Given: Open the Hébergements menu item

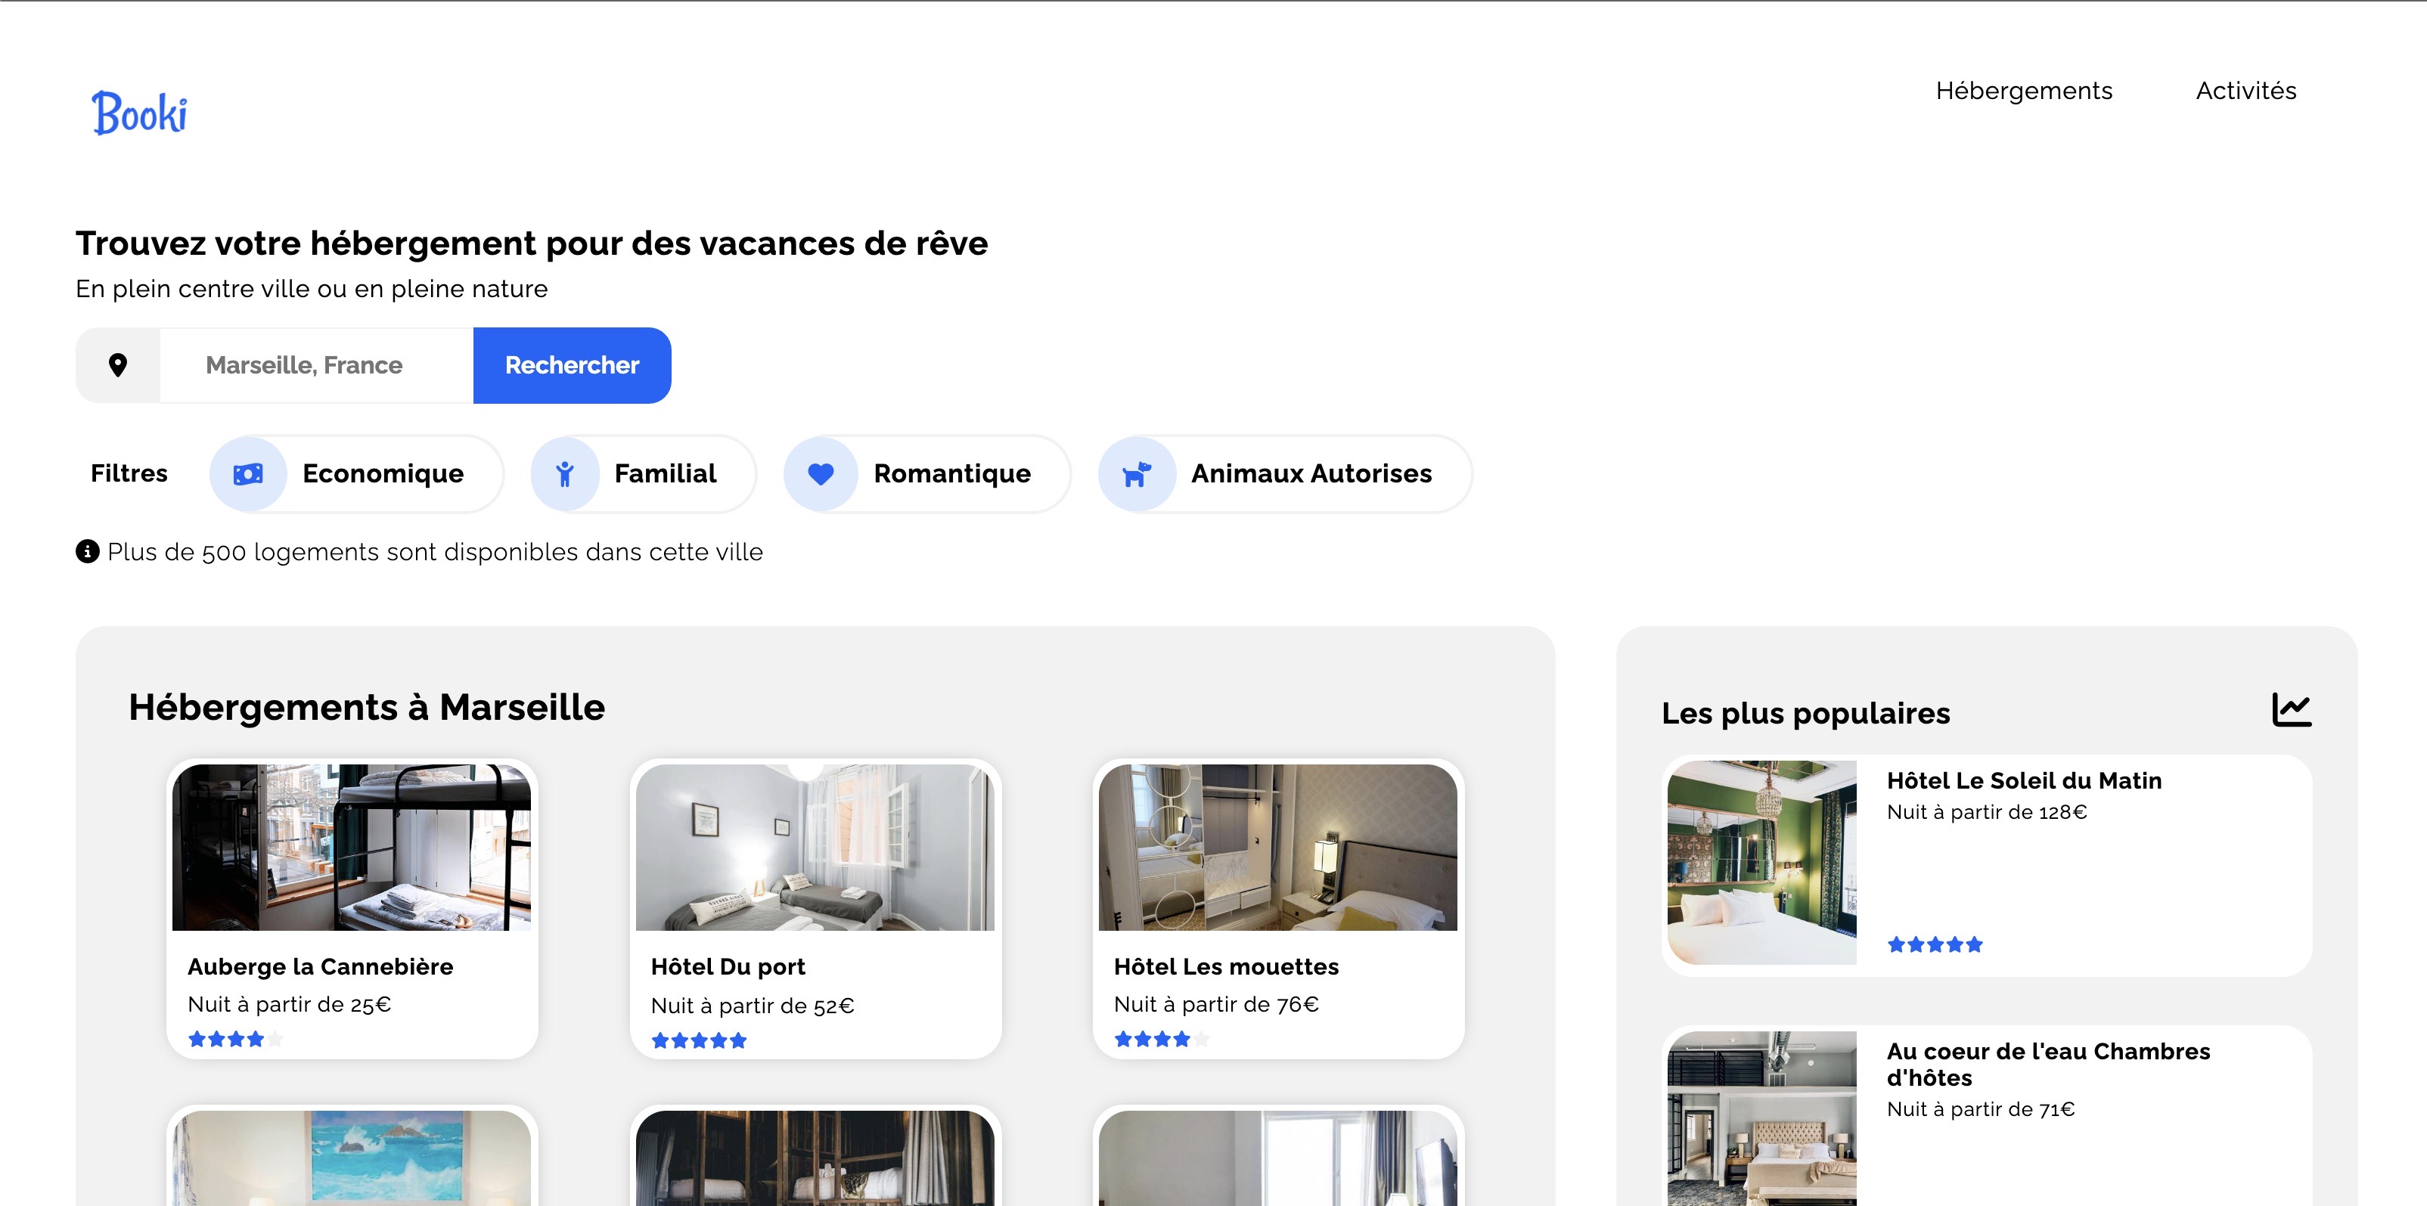Looking at the screenshot, I should point(2024,91).
